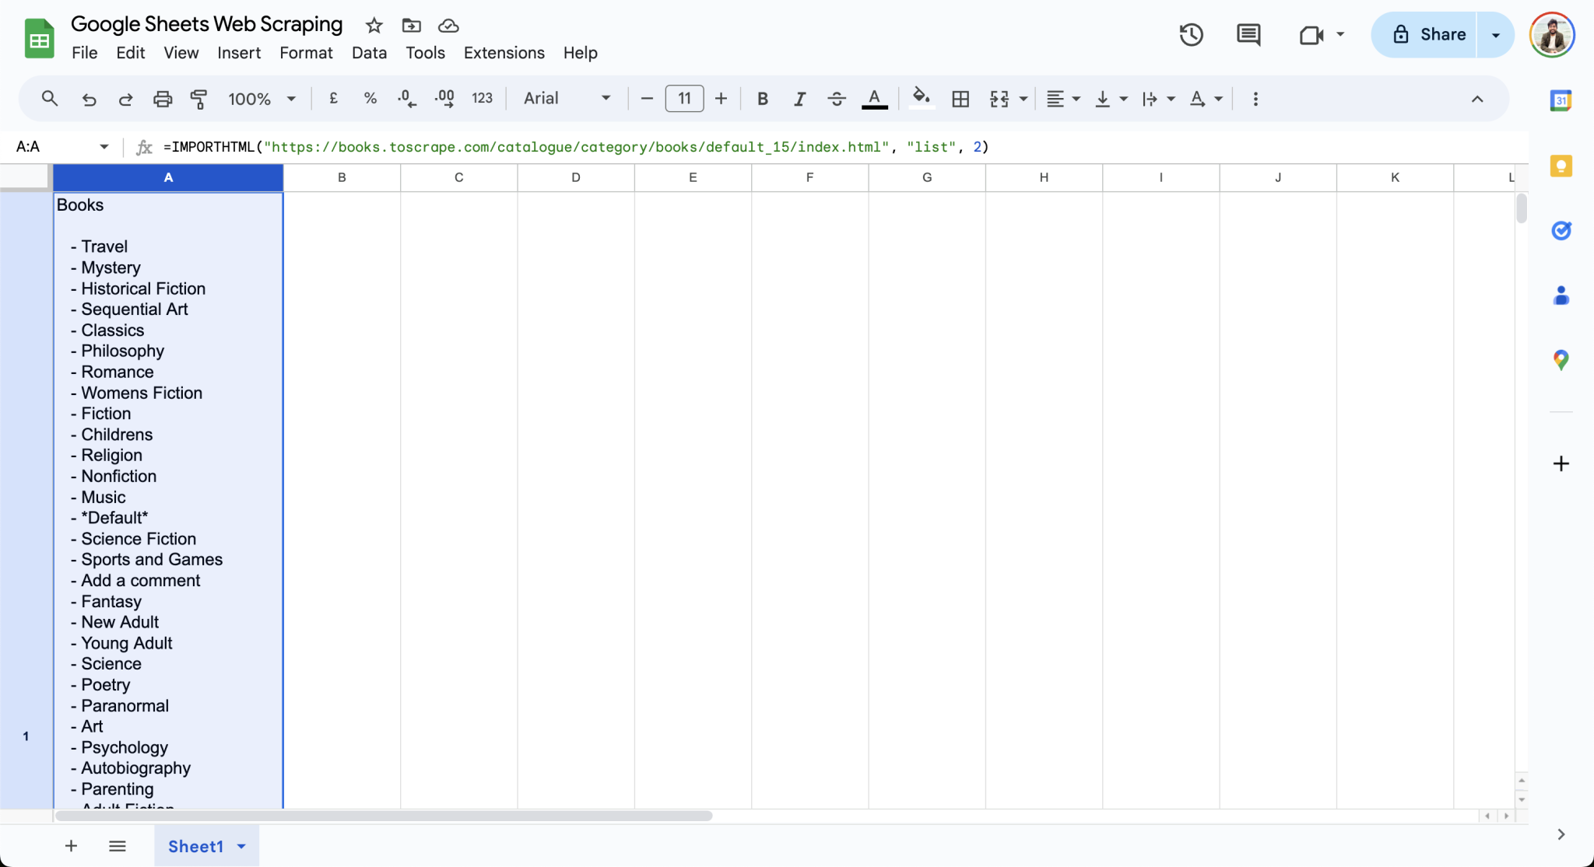Open the text color picker
1594x867 pixels.
point(874,99)
